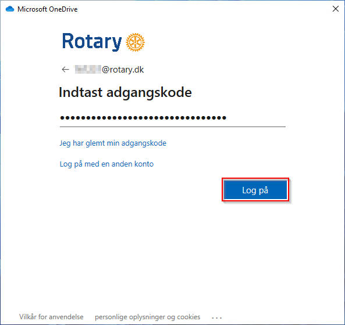This screenshot has width=345, height=325.
Task: Choose Log på med en anden konto
Action: tap(106, 164)
